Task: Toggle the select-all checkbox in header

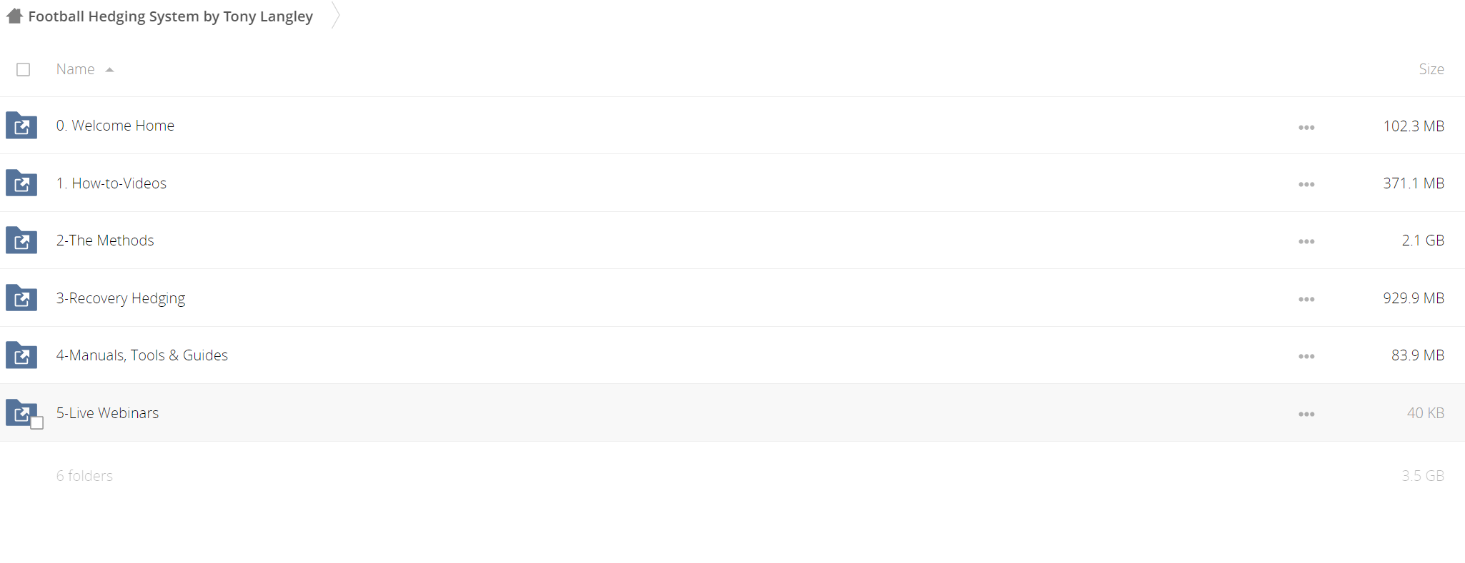Action: pos(24,69)
